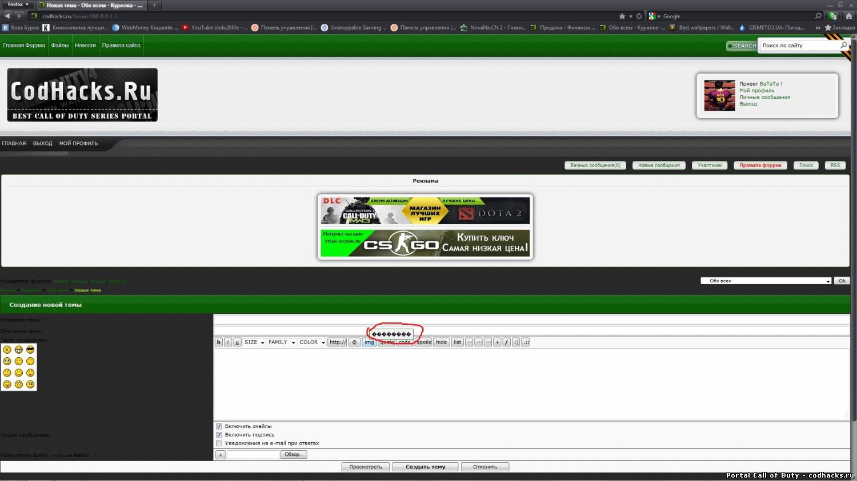Viewport: 857px width, 481px height.
Task: Click the message text area
Action: pos(531,384)
